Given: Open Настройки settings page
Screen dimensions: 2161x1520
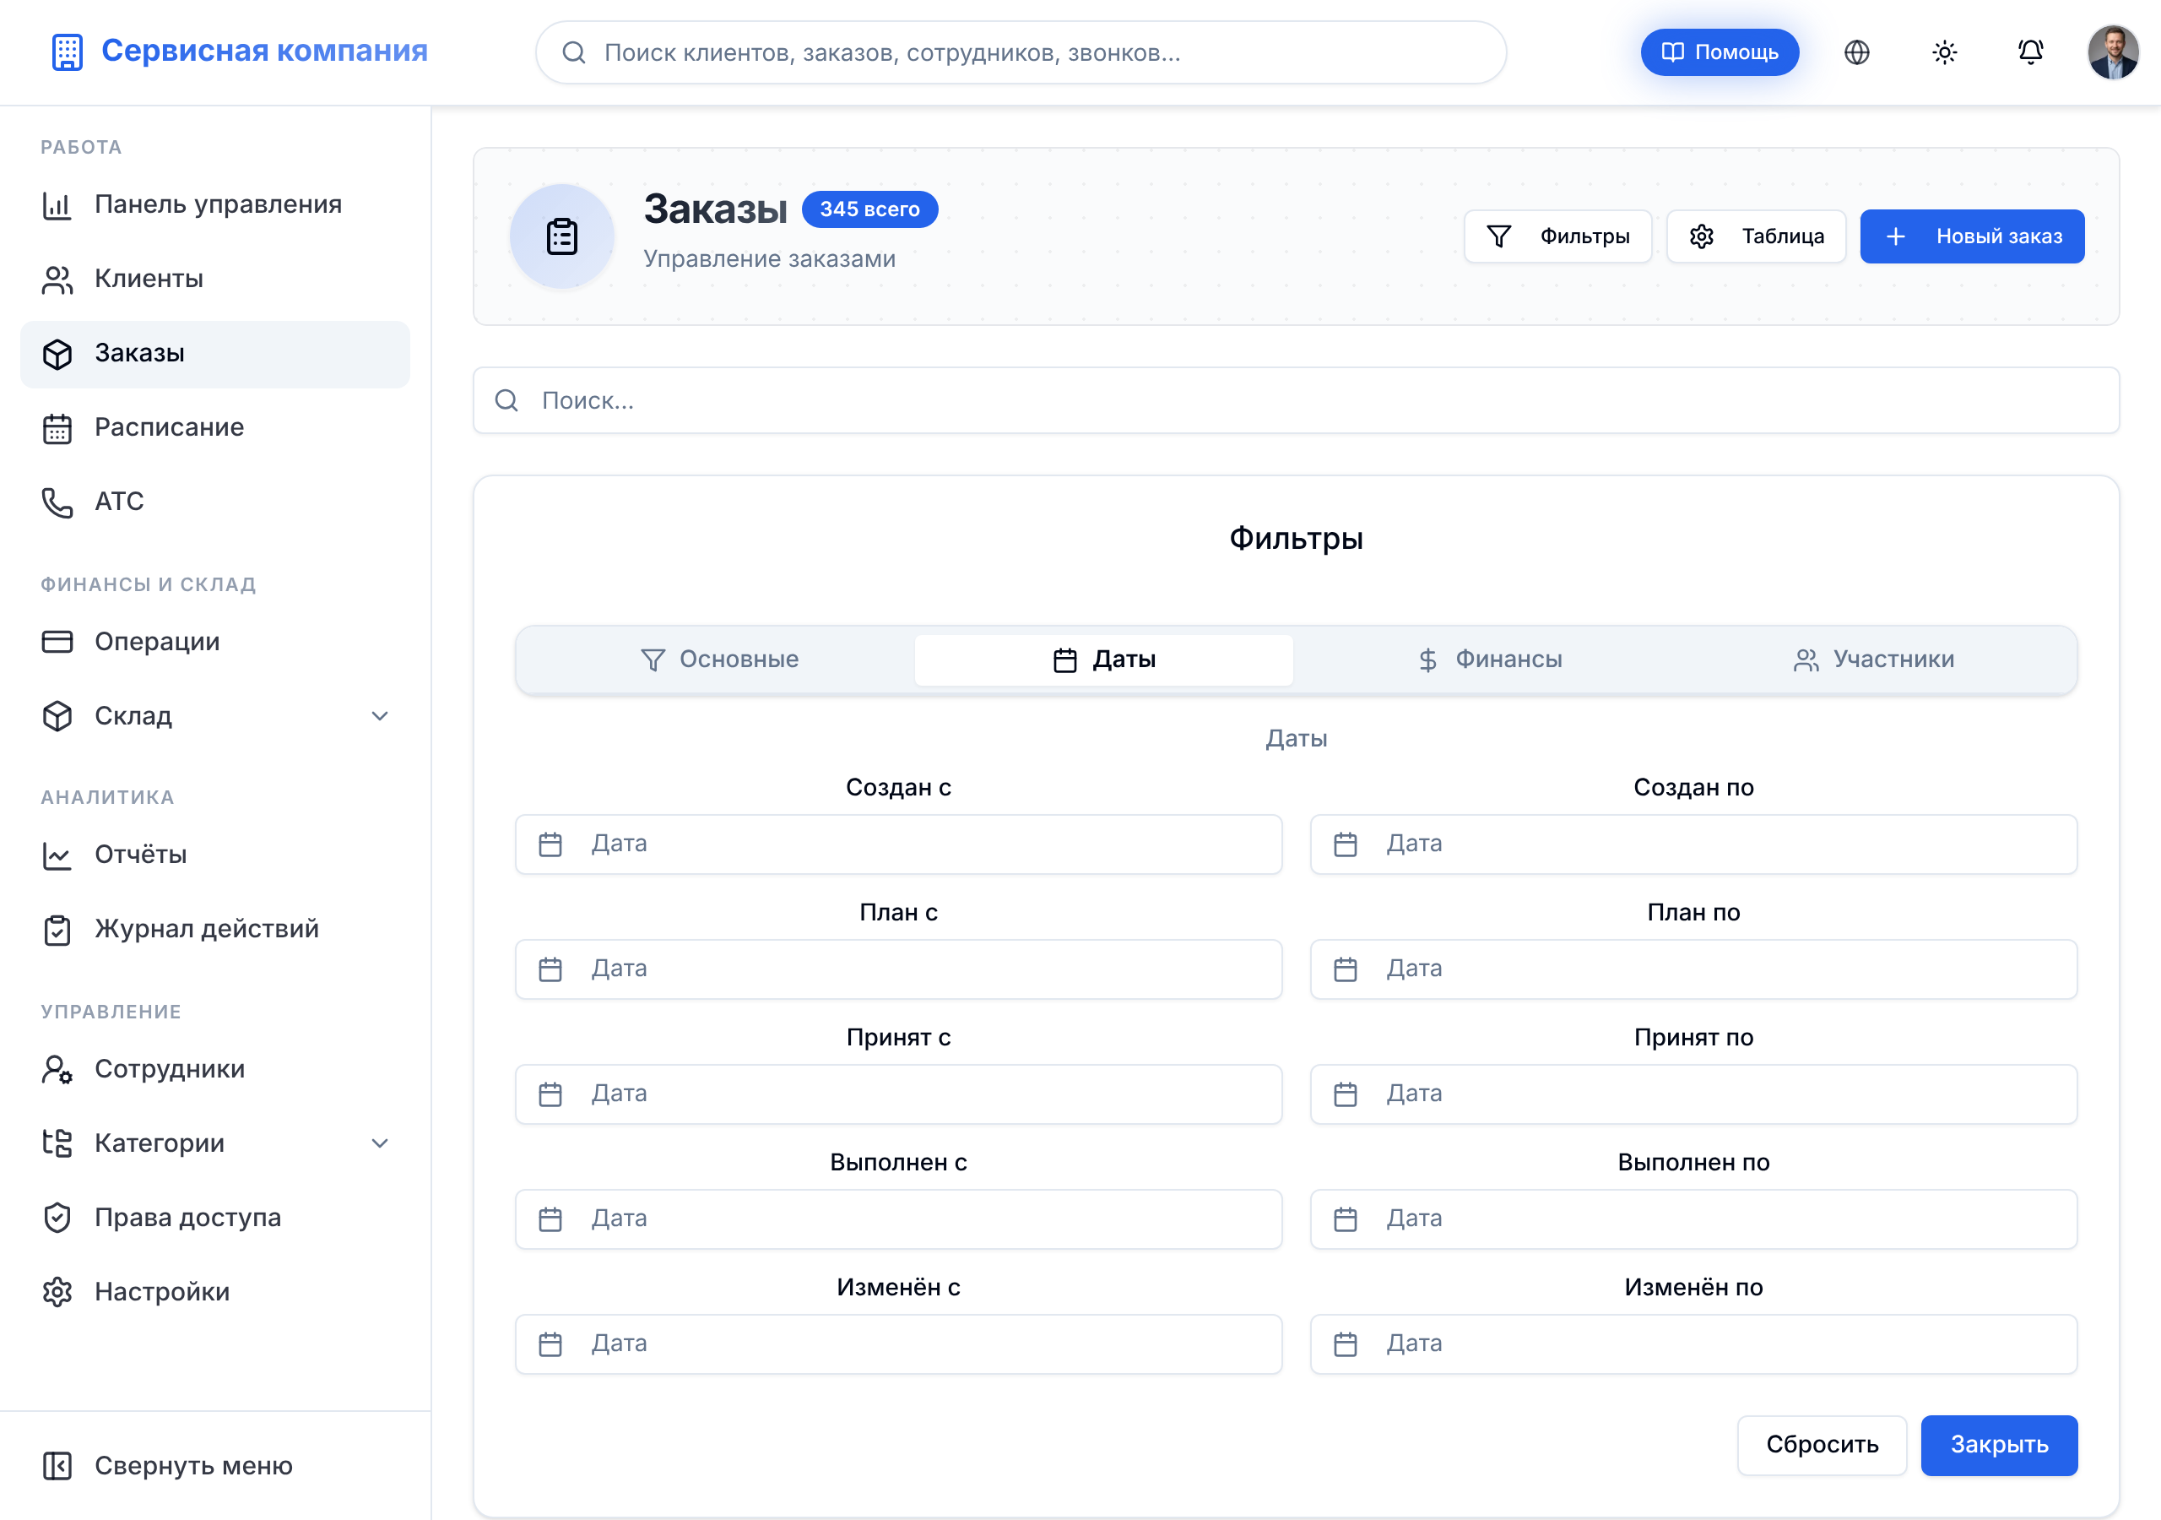Looking at the screenshot, I should click(215, 1292).
